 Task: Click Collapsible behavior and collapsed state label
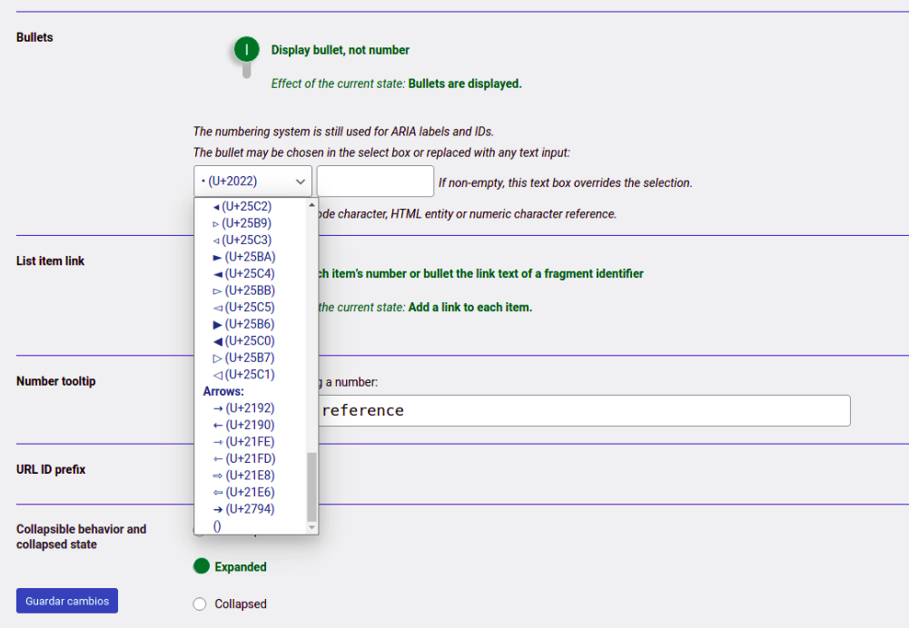pyautogui.click(x=81, y=536)
